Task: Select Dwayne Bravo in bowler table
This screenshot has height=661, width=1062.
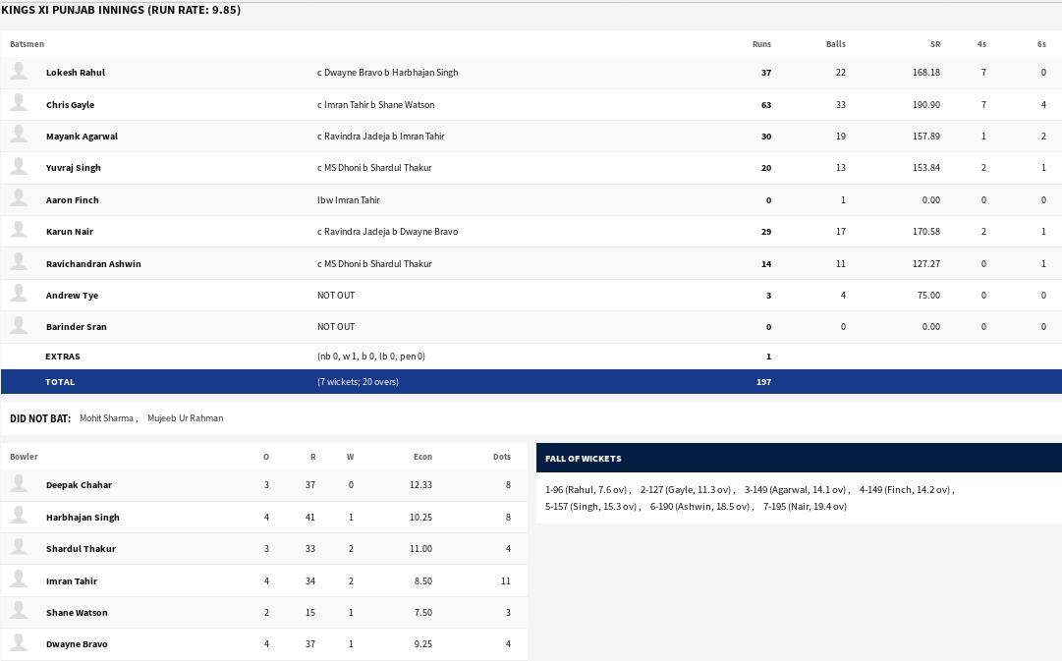Action: click(x=77, y=644)
